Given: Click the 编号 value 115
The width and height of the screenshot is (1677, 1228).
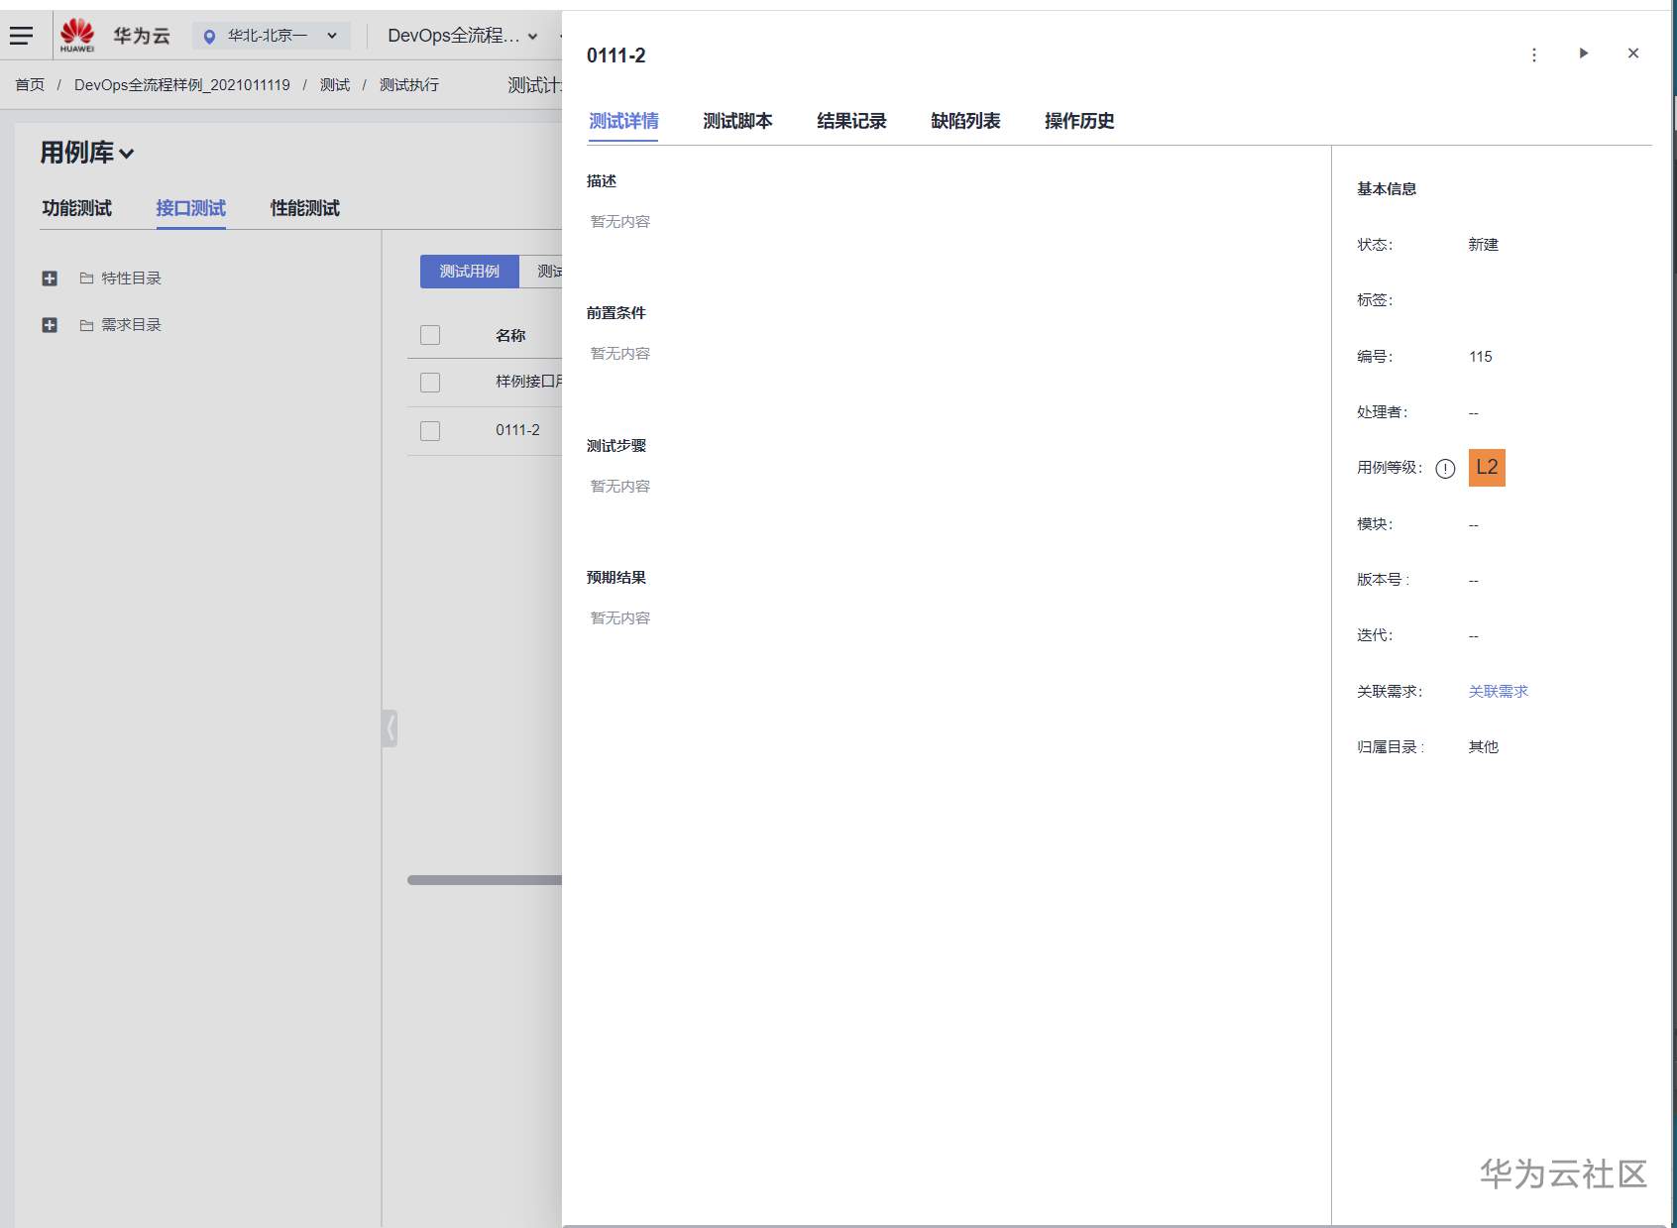Looking at the screenshot, I should tap(1481, 357).
